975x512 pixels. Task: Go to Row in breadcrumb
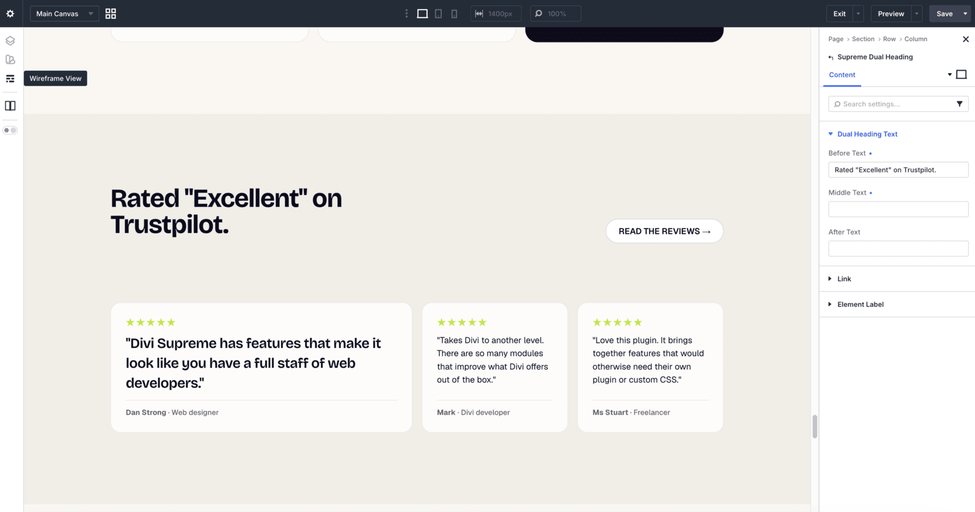[889, 39]
